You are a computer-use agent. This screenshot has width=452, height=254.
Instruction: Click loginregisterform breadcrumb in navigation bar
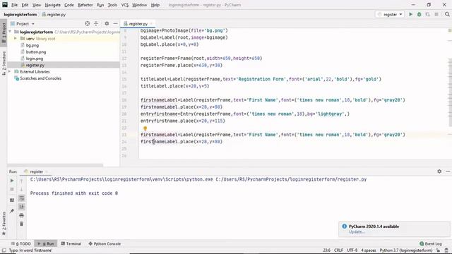pyautogui.click(x=20, y=14)
